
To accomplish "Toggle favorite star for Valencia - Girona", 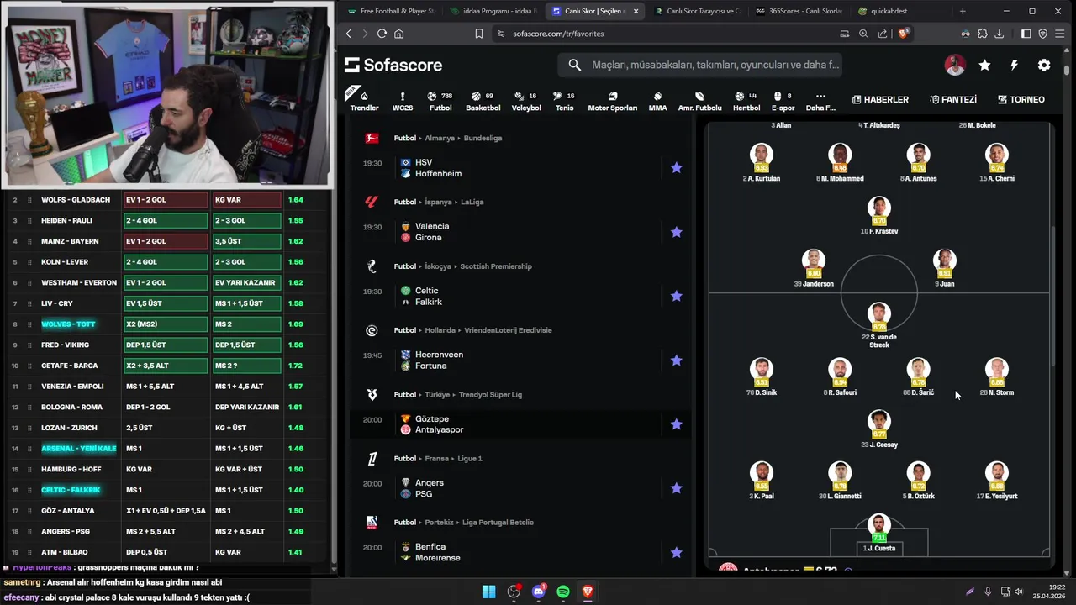I will point(676,232).
